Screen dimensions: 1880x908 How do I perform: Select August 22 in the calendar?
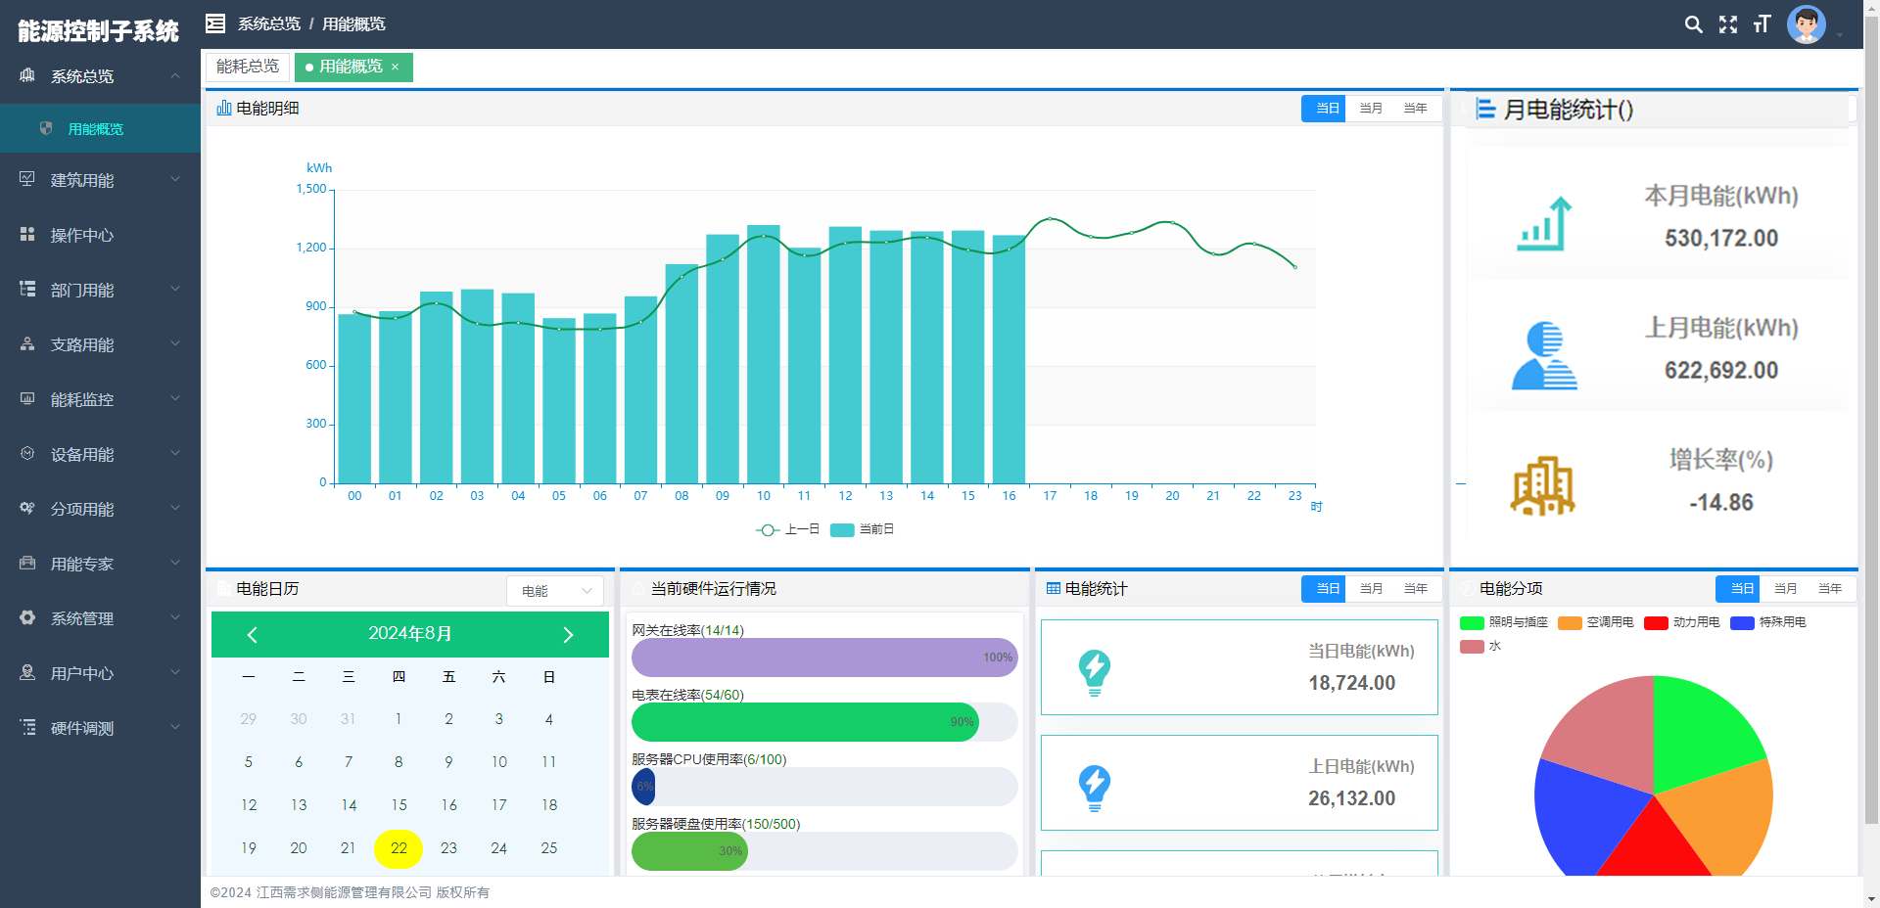(x=399, y=848)
